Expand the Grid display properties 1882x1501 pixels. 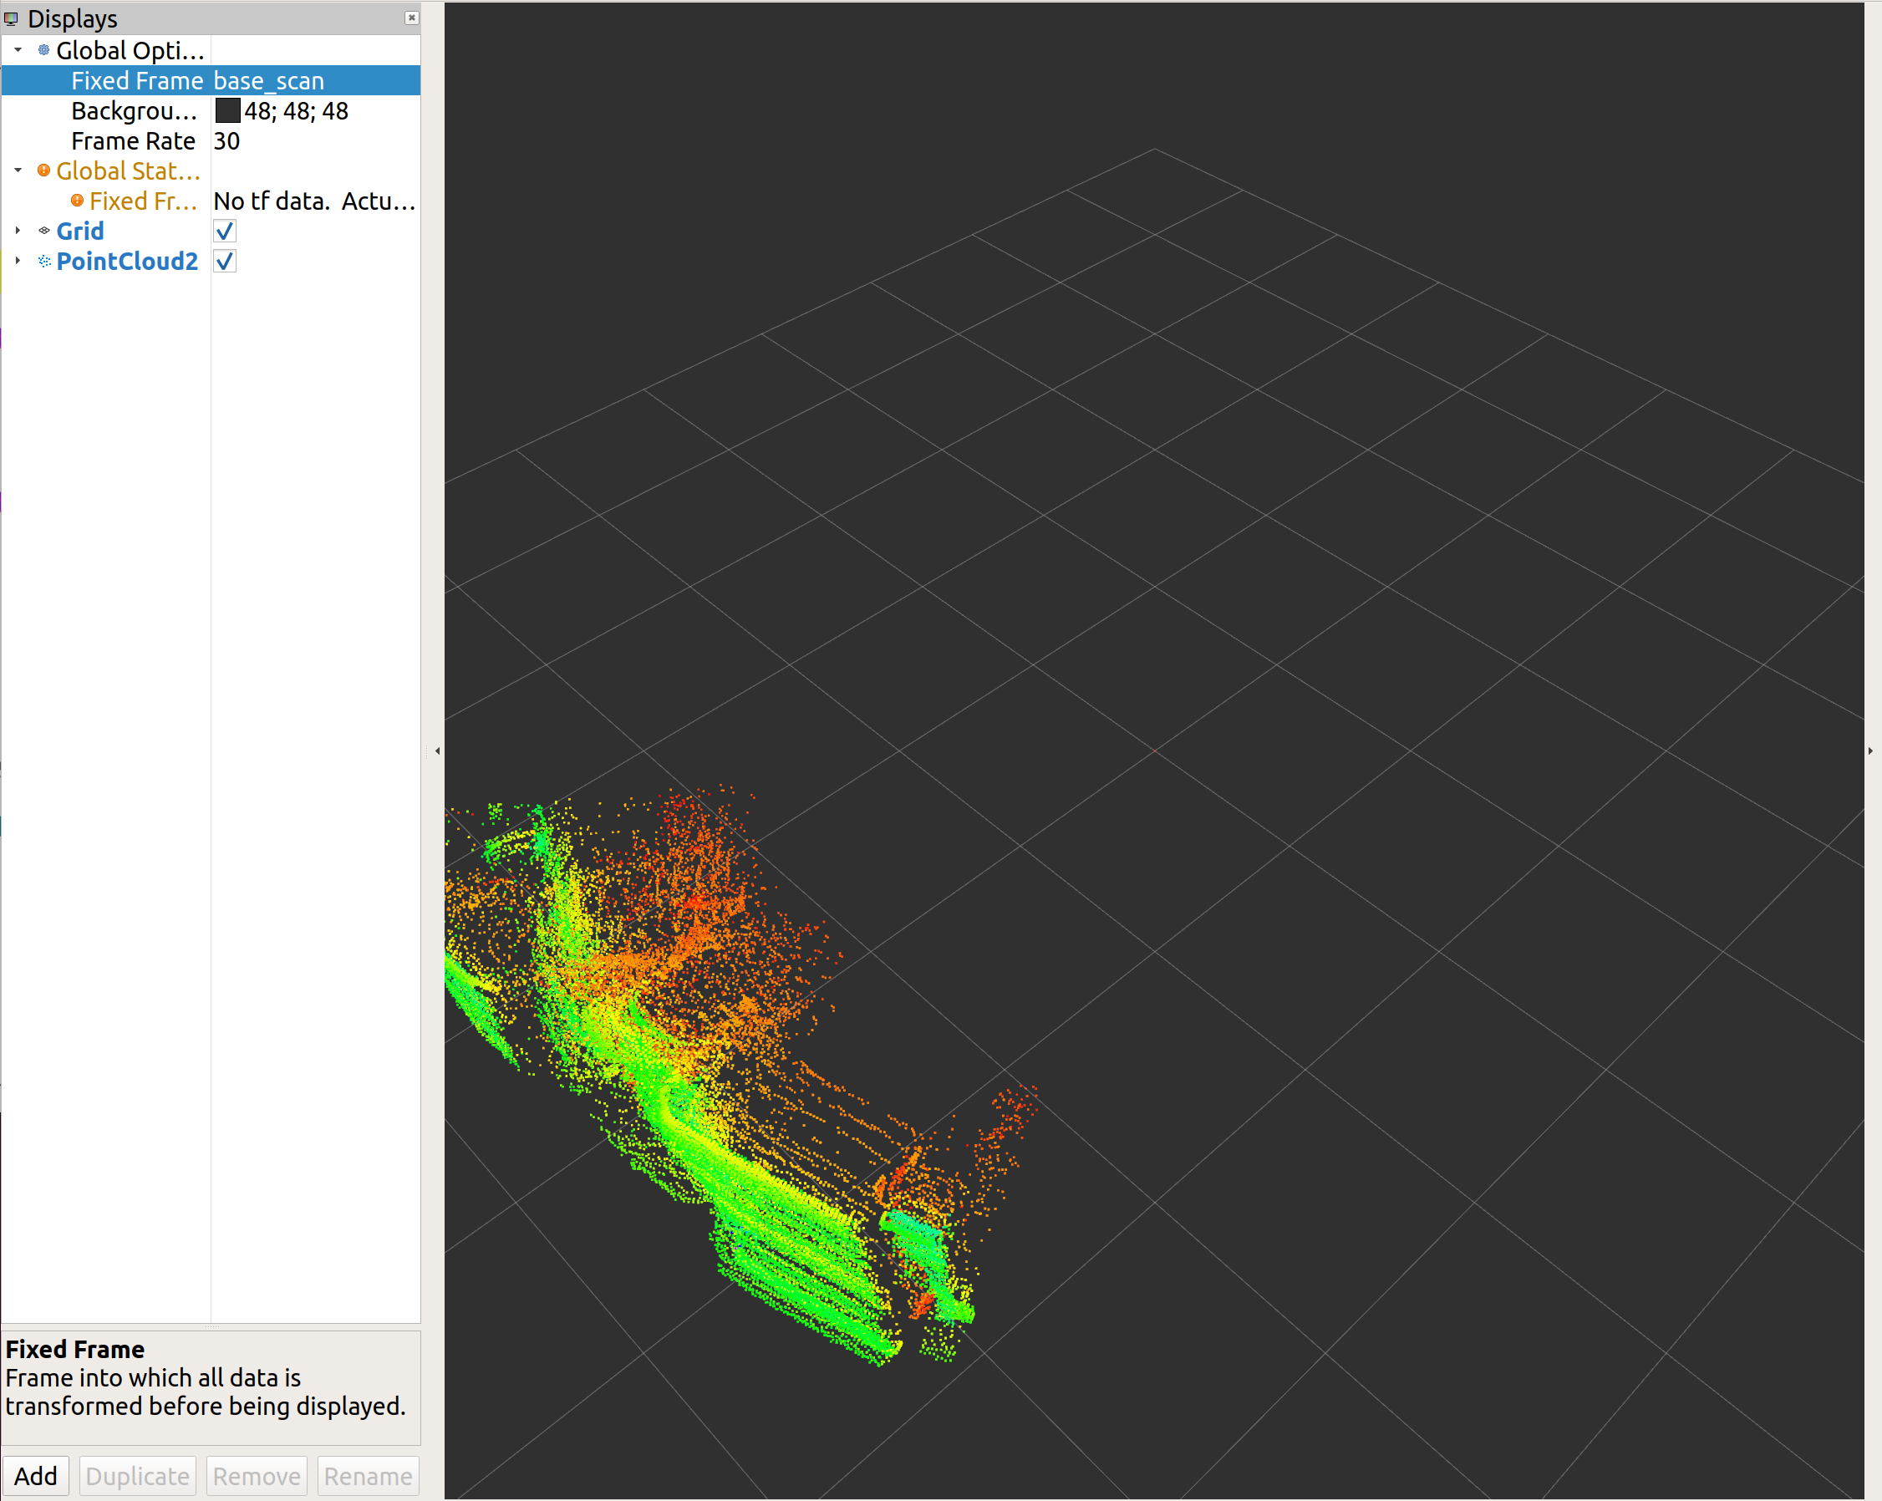coord(18,232)
